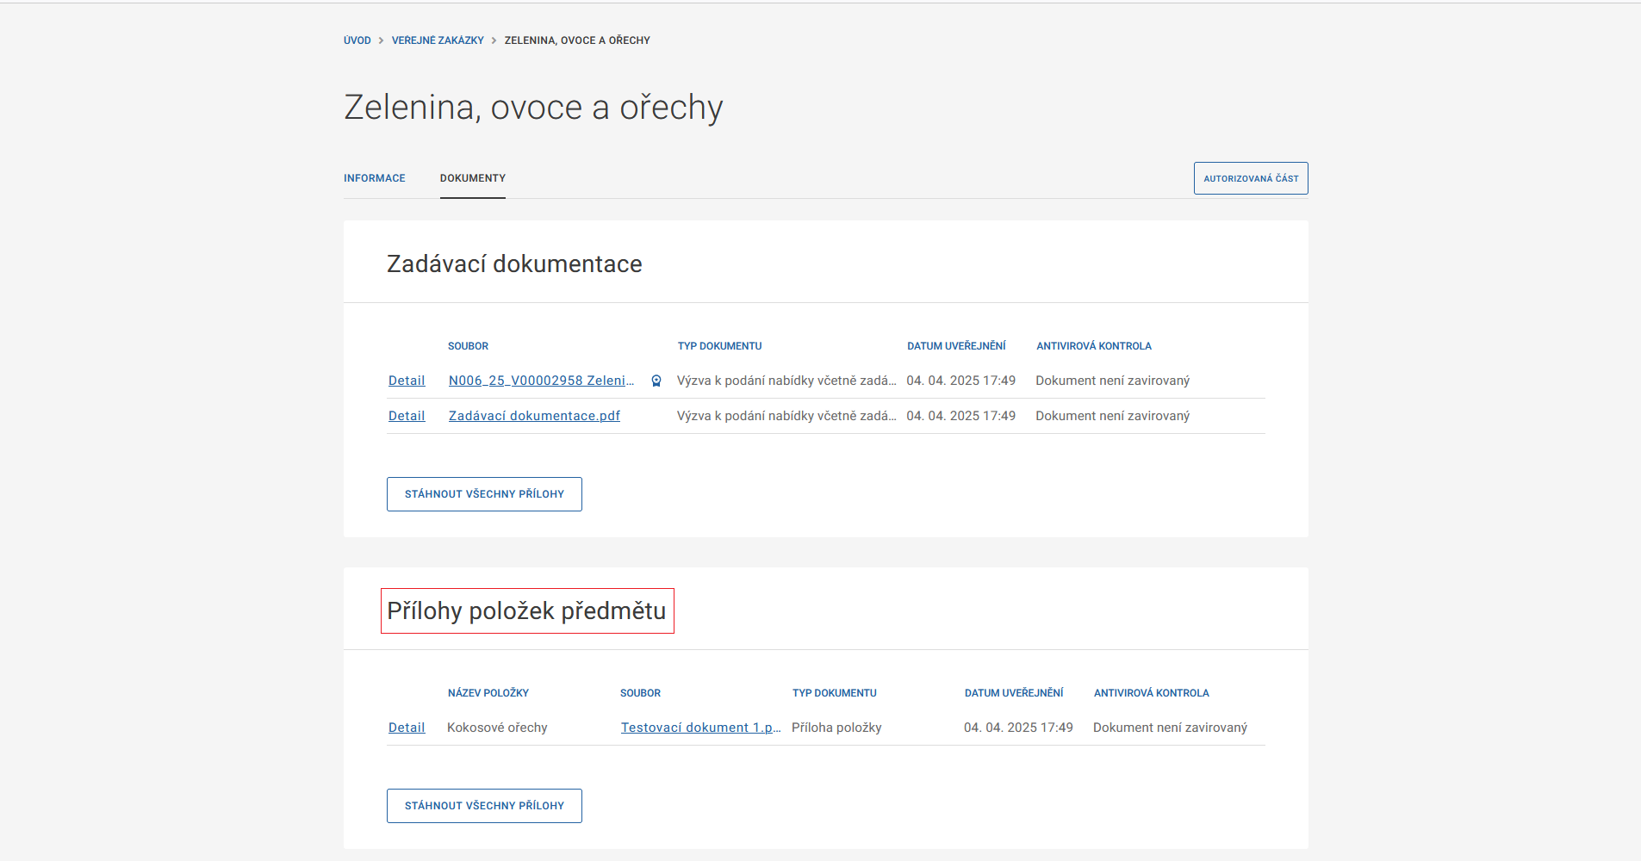Viewport: 1641px width, 861px height.
Task: Select the DOKUMENTY tab
Action: 472,178
